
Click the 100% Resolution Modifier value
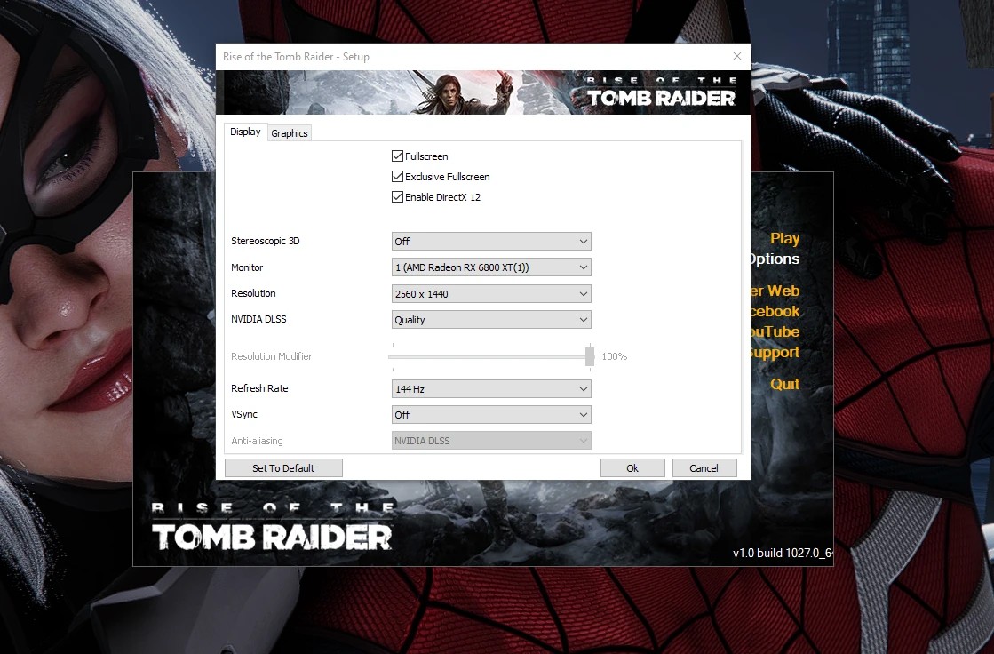tap(615, 356)
